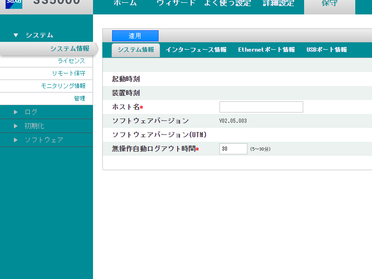Open the リモート保守 sidebar link
This screenshot has height=279, width=372.
68,73
